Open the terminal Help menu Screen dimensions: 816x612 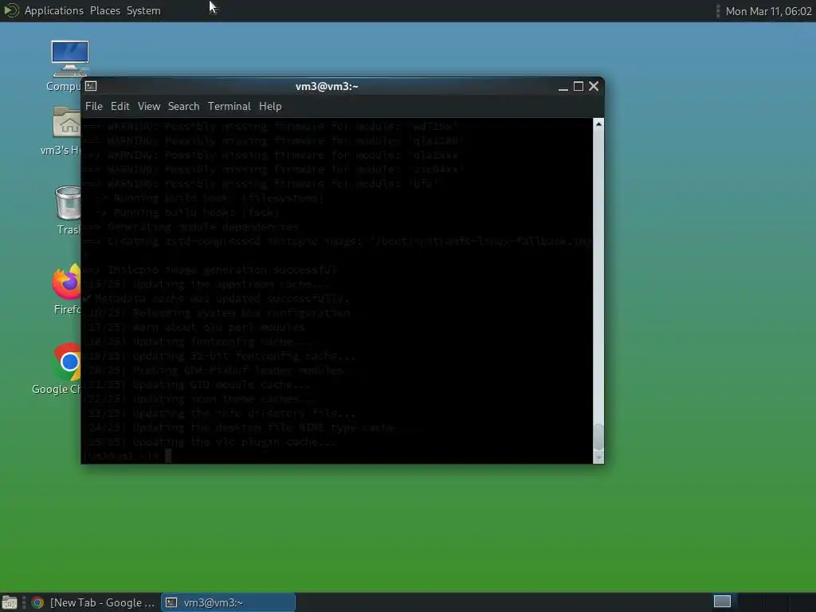point(270,106)
